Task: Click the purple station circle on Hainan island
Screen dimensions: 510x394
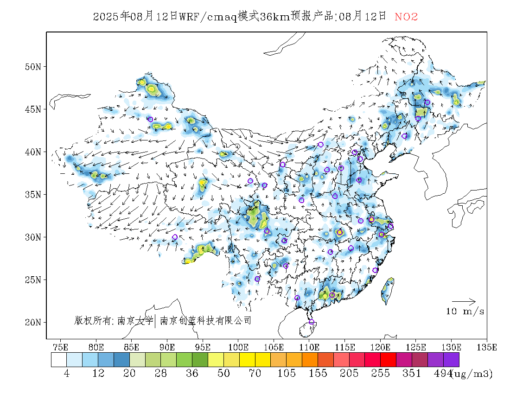Action: tap(312, 322)
